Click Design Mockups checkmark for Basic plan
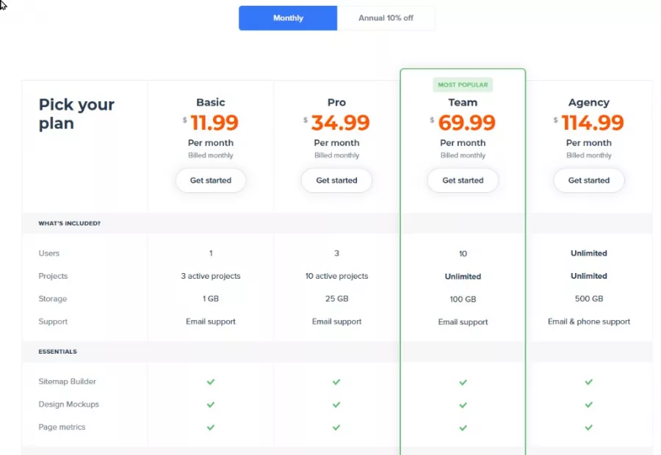The height and width of the screenshot is (455, 661). 211,404
